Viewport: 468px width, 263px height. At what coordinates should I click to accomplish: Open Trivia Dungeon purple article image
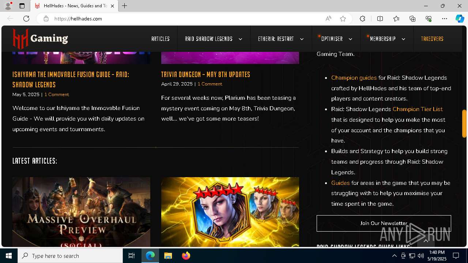(230, 58)
